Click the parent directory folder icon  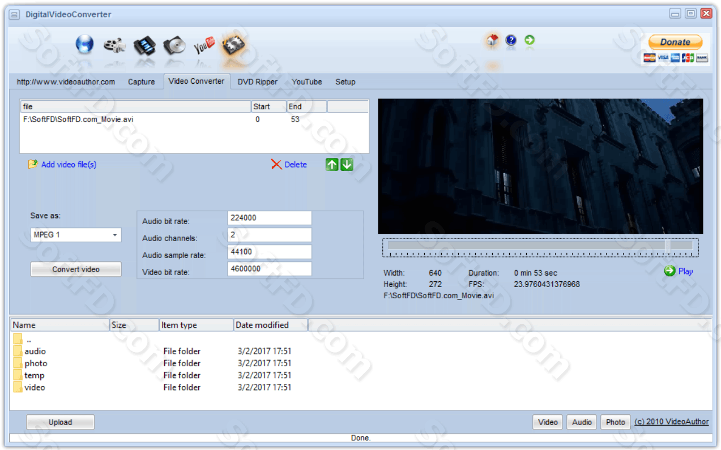coord(18,339)
